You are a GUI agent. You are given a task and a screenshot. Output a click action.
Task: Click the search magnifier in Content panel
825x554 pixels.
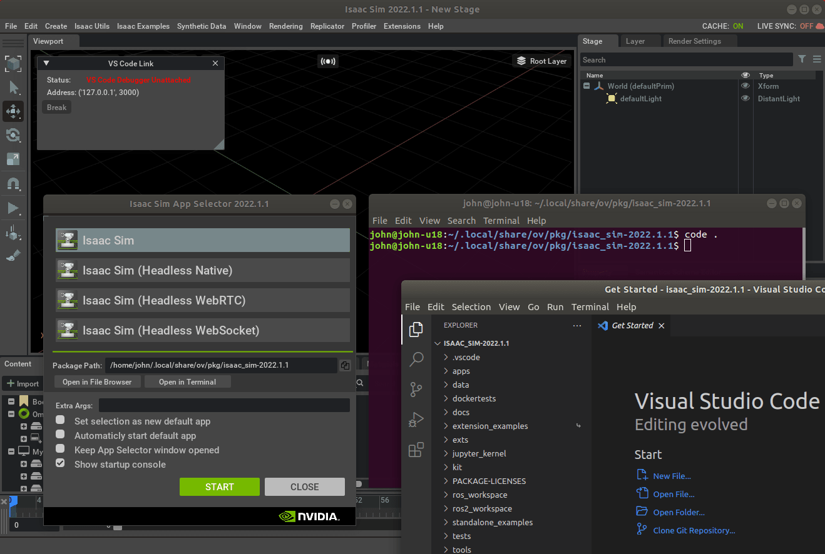(360, 383)
